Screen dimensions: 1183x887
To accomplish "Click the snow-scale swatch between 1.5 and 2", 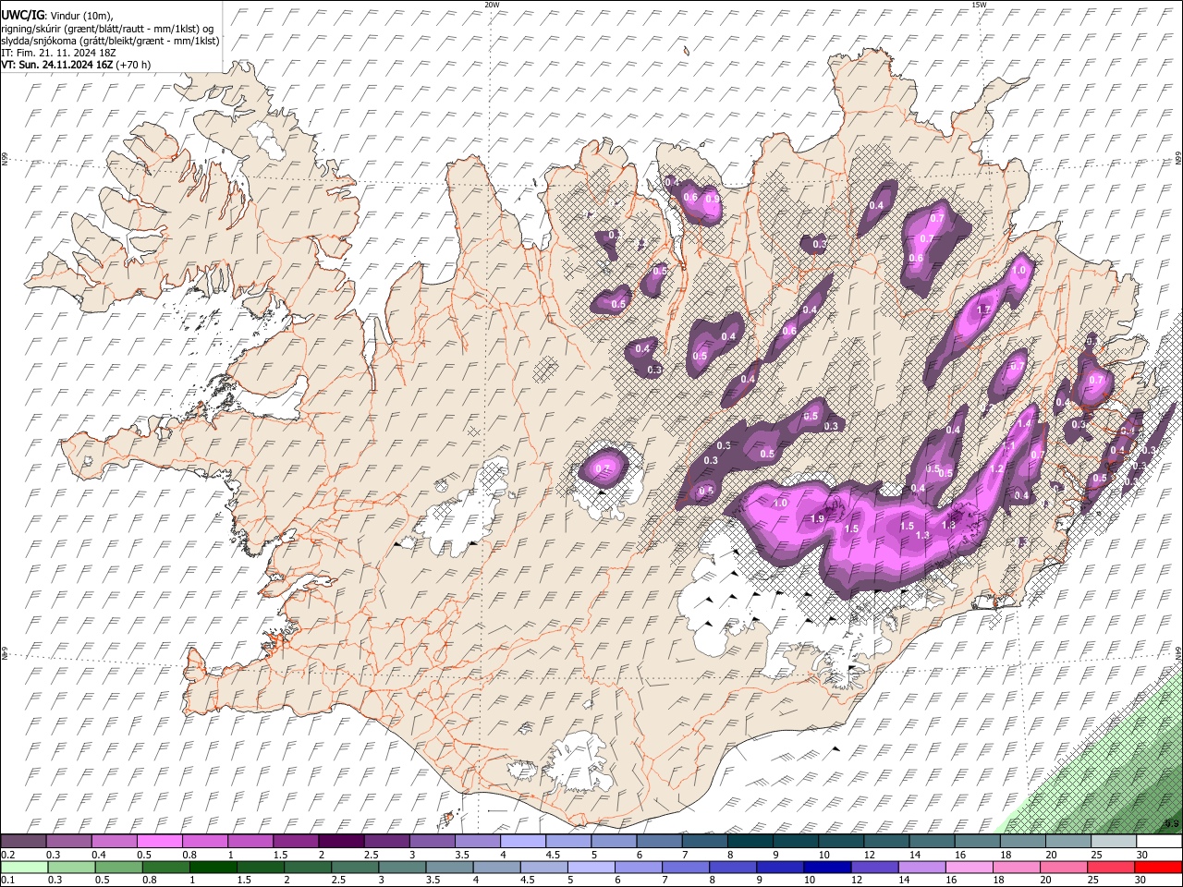I will coord(297,842).
